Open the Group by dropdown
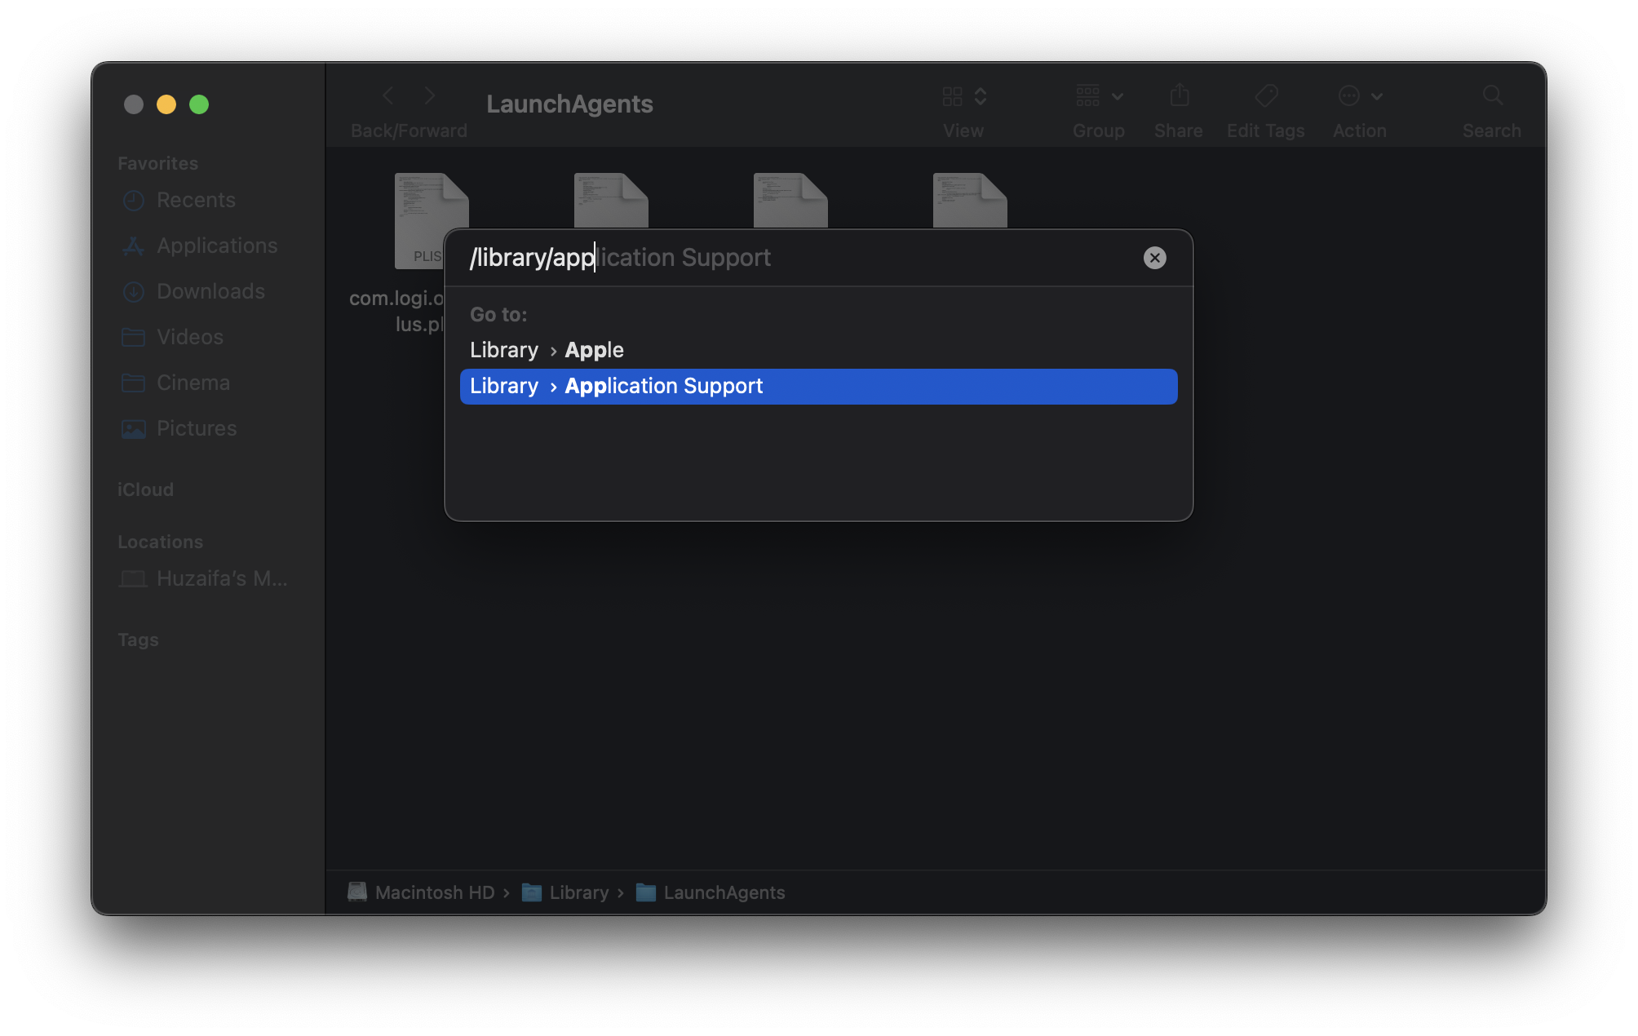The image size is (1638, 1036). [1098, 96]
